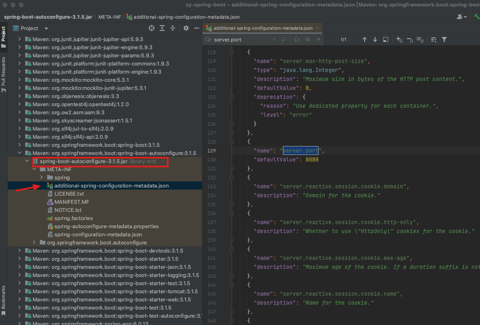
Task: Insert a new line in the search field
Action: pos(283,39)
